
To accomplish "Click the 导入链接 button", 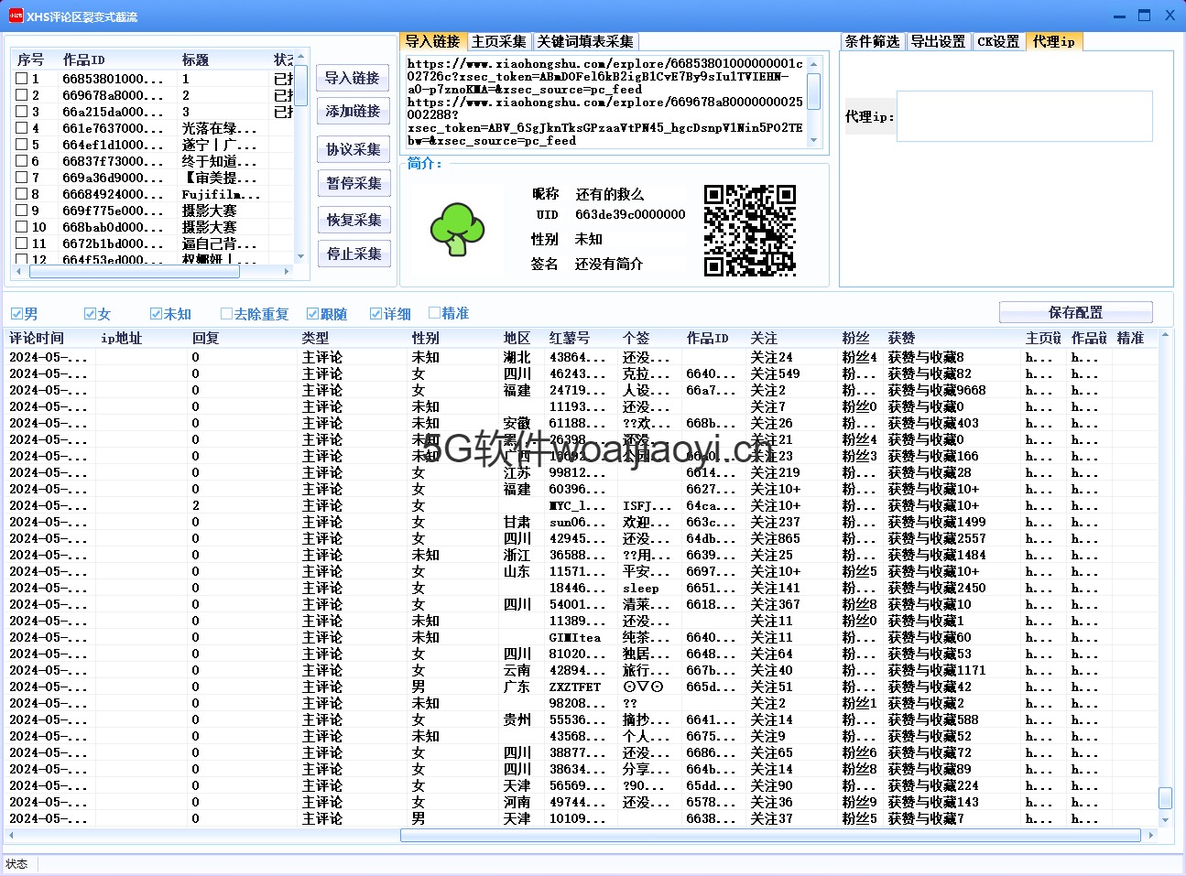I will 353,78.
